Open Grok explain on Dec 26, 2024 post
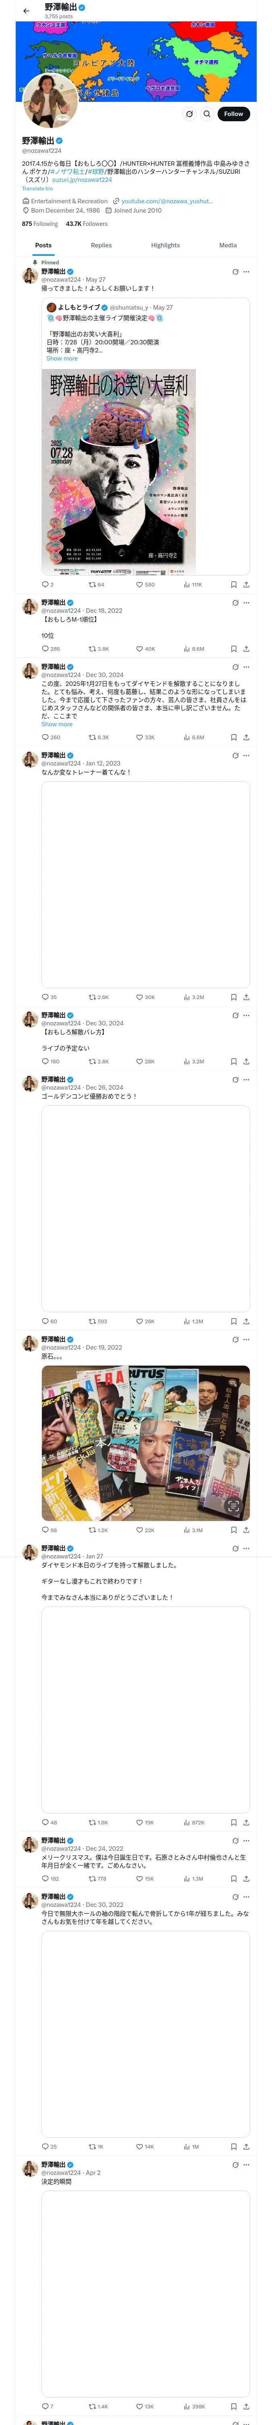This screenshot has width=272, height=2425. pos(235,1080)
